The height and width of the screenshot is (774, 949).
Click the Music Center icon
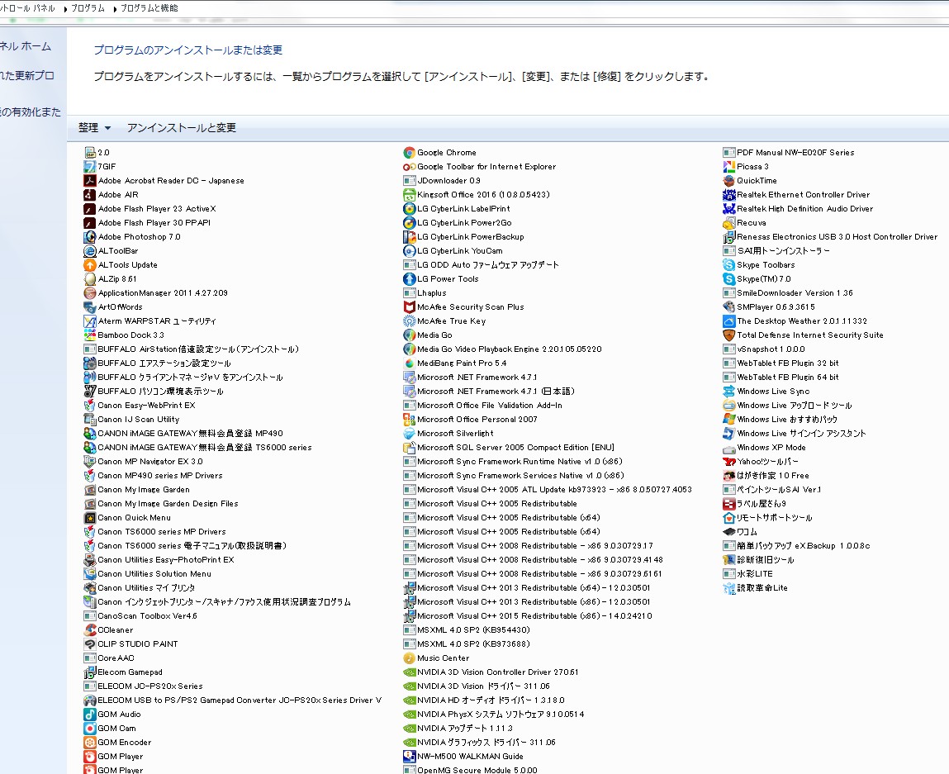[x=409, y=658]
